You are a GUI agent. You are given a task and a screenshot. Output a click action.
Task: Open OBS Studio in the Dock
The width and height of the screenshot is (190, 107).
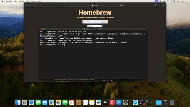click(x=142, y=102)
